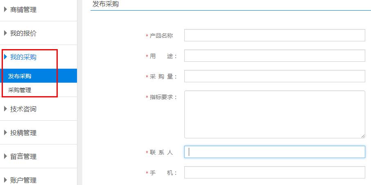
Task: Open 账户管理 menu label
Action: (x=23, y=180)
